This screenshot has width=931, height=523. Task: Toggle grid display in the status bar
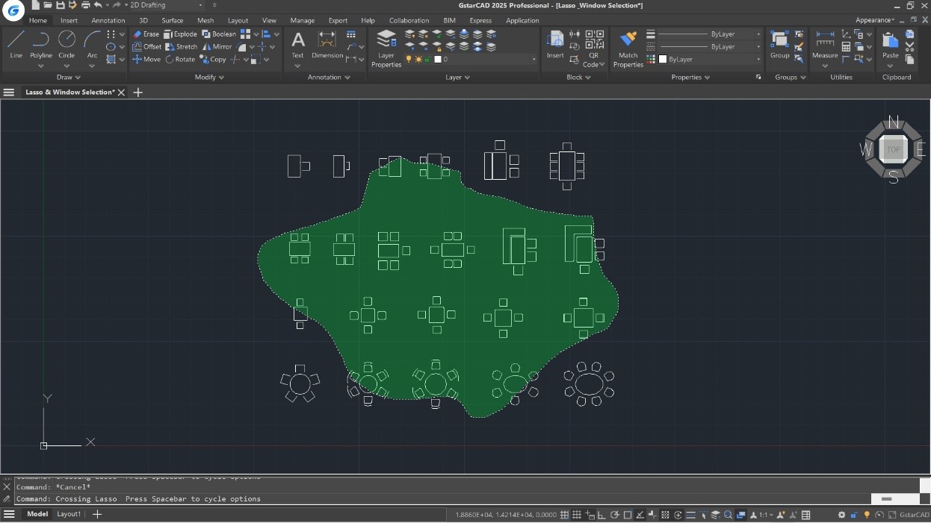[x=577, y=515]
